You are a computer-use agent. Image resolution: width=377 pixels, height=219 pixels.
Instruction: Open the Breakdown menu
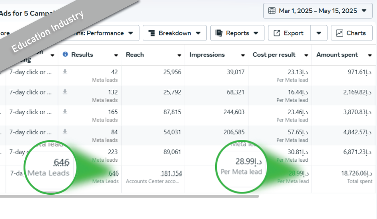[x=175, y=33]
